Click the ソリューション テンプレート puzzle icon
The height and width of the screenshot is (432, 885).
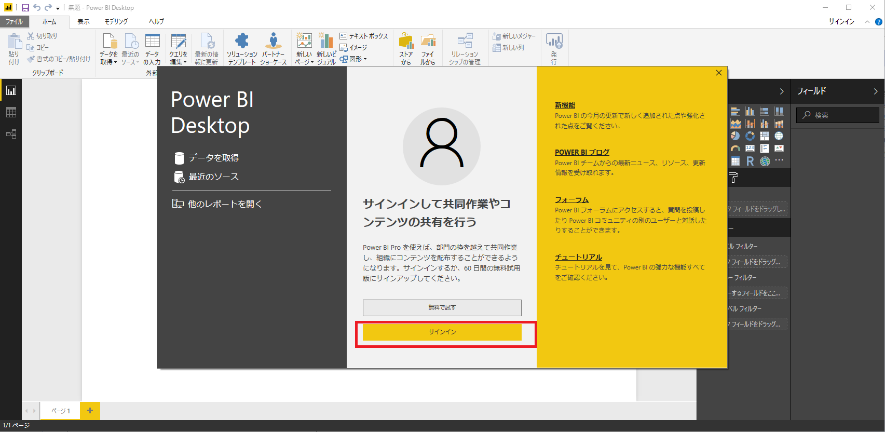point(242,48)
